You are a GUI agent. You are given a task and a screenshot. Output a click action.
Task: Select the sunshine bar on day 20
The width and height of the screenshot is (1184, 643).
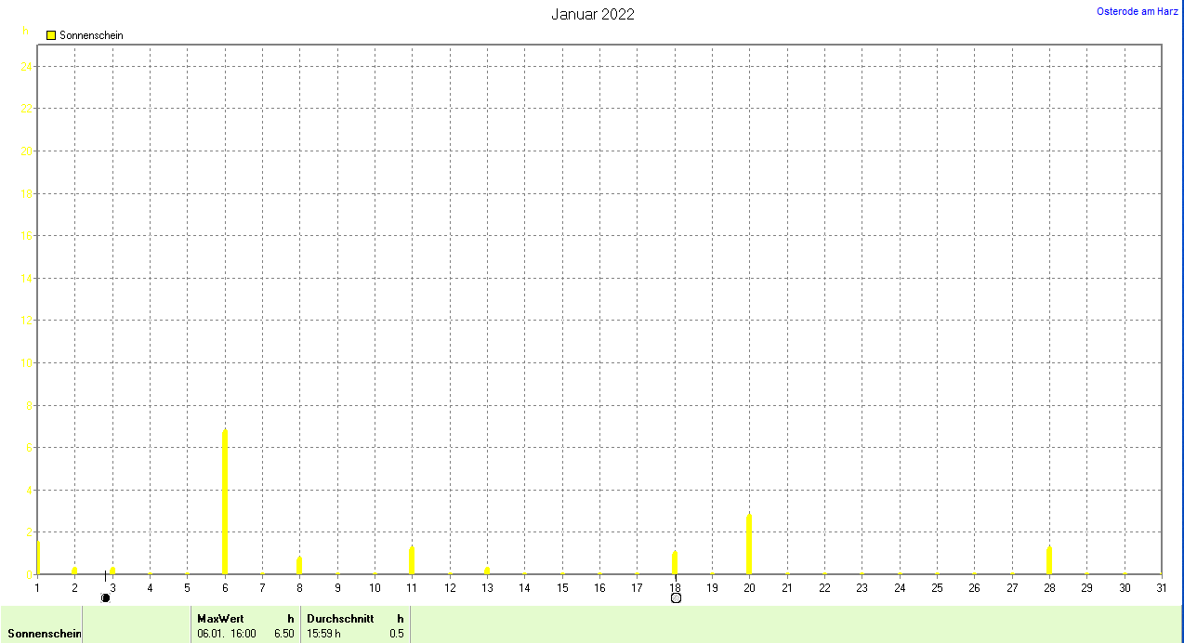pos(749,545)
